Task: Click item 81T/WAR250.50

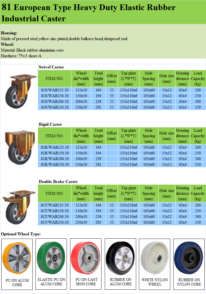Action: pos(55,222)
